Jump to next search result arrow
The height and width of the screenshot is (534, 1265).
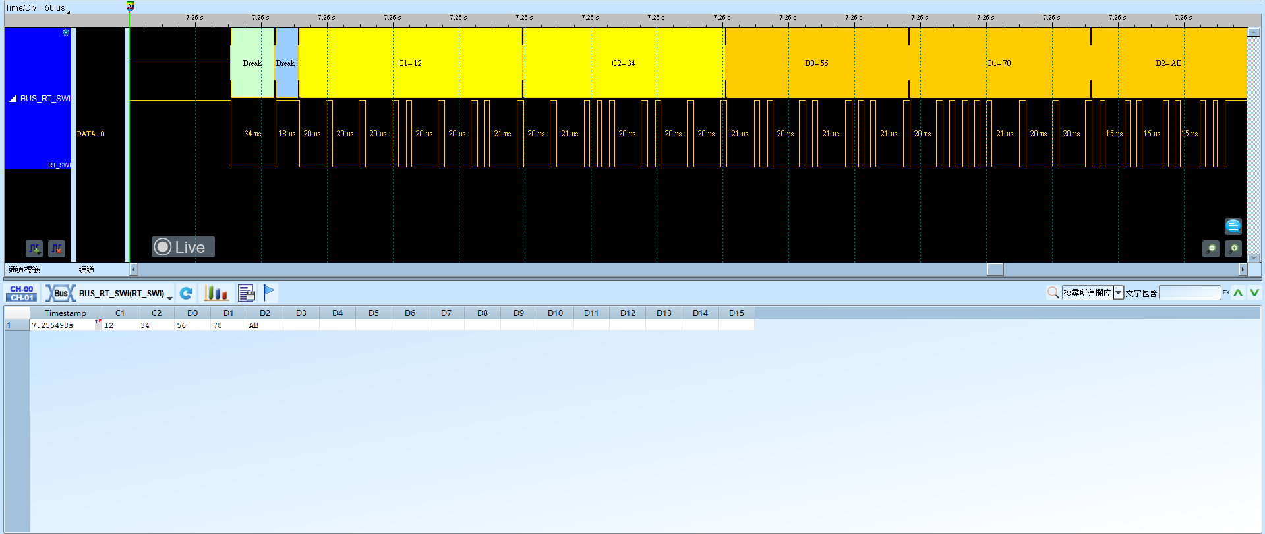[x=1254, y=293]
